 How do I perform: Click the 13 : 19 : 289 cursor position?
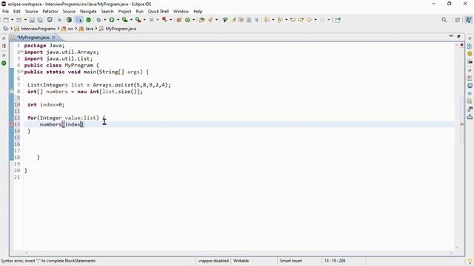[x=335, y=261]
